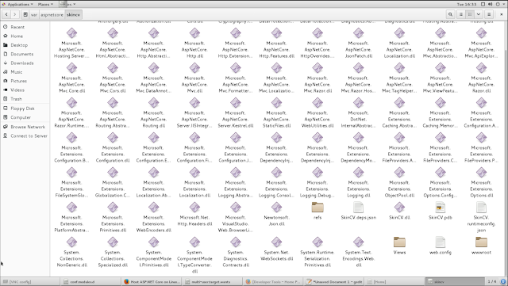Viewport: 508px width, 286px height.
Task: Select System.Collections.Specialized.dll icon
Action: (113, 242)
